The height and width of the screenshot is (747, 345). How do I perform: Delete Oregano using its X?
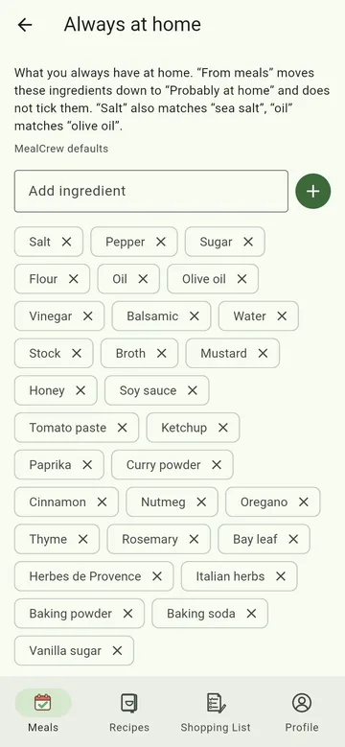pyautogui.click(x=303, y=502)
